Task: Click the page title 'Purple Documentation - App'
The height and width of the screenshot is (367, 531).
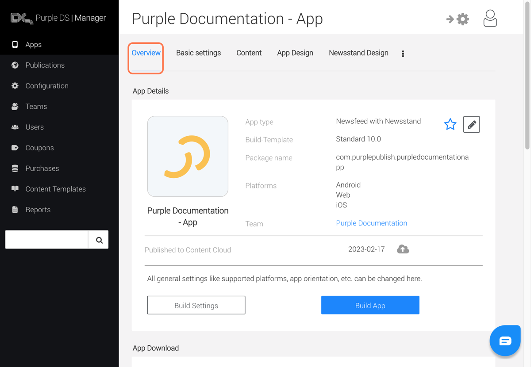Action: point(227,19)
